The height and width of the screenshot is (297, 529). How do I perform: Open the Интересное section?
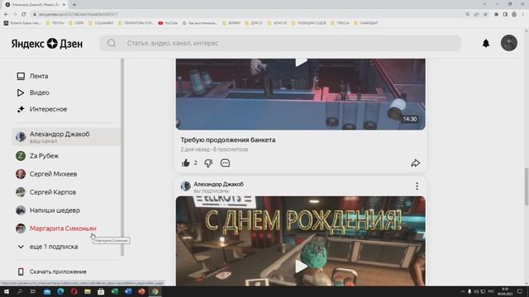click(42, 109)
